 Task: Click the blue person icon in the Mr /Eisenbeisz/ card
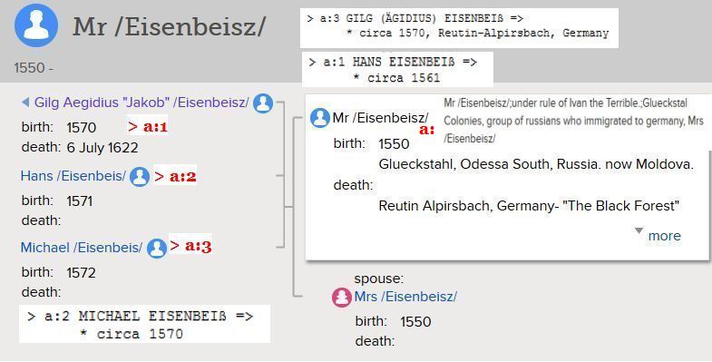320,118
